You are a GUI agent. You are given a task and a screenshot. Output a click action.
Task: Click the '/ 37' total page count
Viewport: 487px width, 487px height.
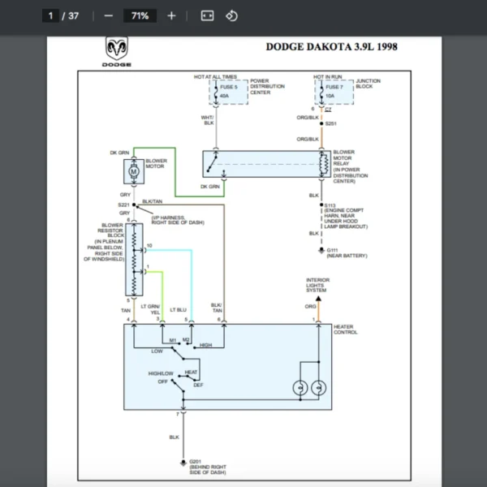(x=71, y=16)
